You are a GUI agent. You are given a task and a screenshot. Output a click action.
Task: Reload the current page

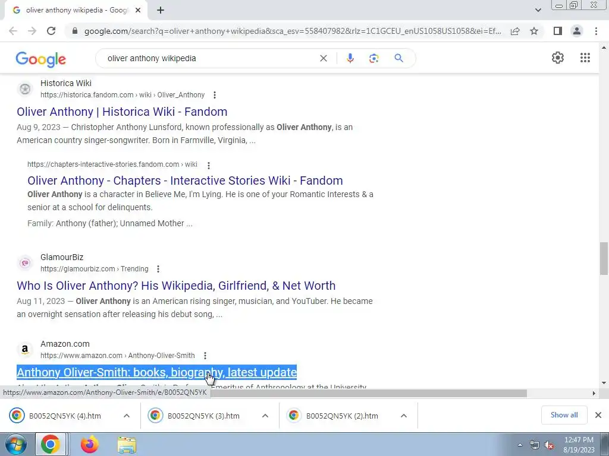click(x=51, y=31)
